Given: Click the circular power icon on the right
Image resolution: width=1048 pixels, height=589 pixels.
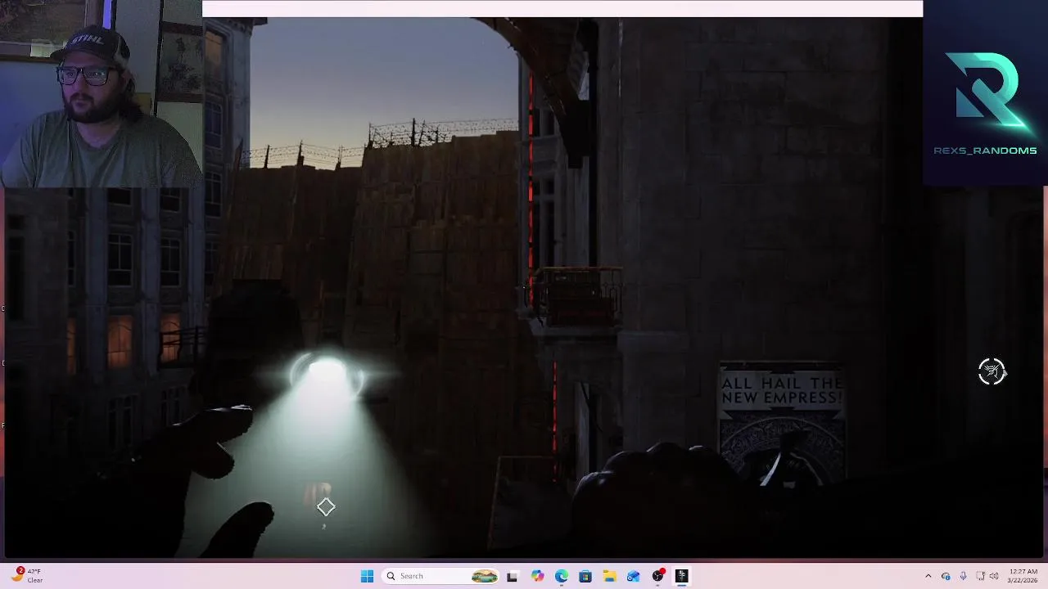Looking at the screenshot, I should click(x=992, y=371).
